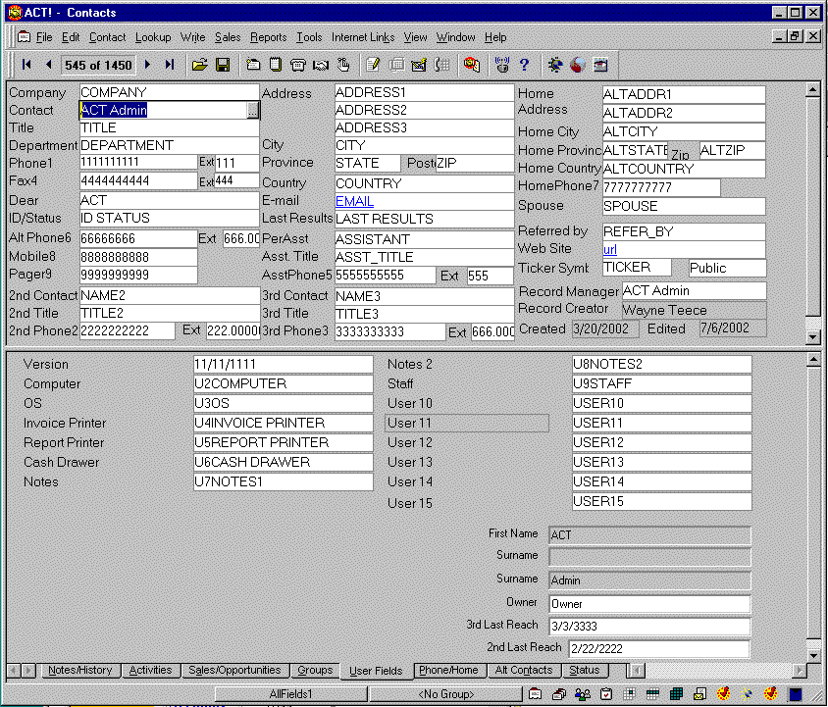
Task: Click the 3rd Last Reach date field
Action: [649, 627]
